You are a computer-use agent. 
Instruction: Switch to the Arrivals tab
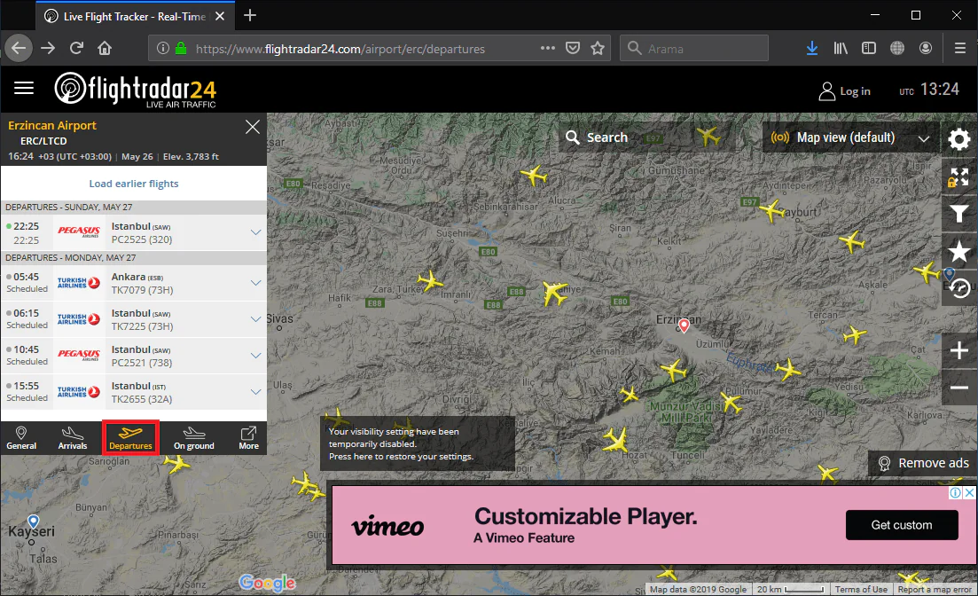(73, 438)
